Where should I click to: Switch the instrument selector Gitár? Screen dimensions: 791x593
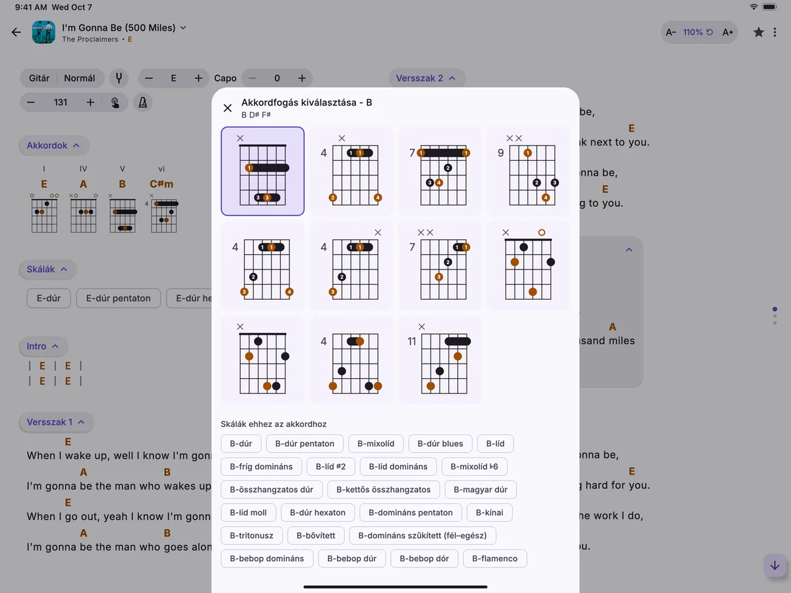[x=40, y=78]
